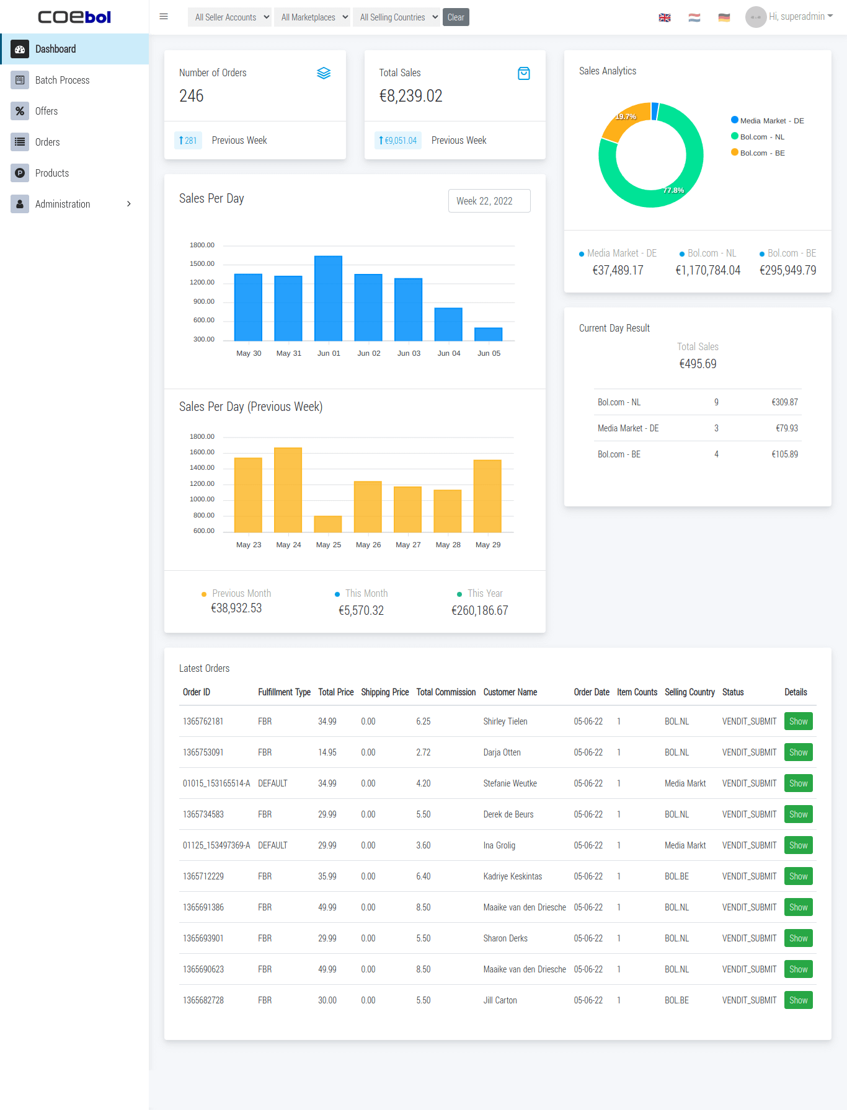This screenshot has width=847, height=1110.
Task: Switch language with the German flag
Action: point(724,17)
